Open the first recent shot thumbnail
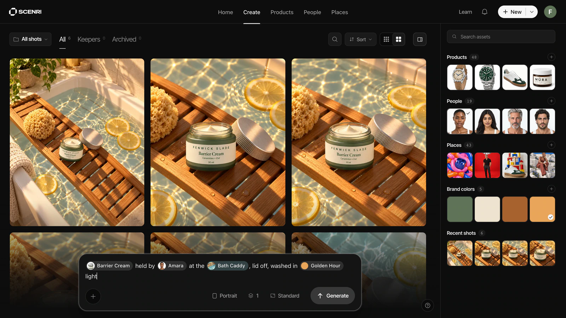Viewport: 566px width, 318px height. (x=460, y=253)
